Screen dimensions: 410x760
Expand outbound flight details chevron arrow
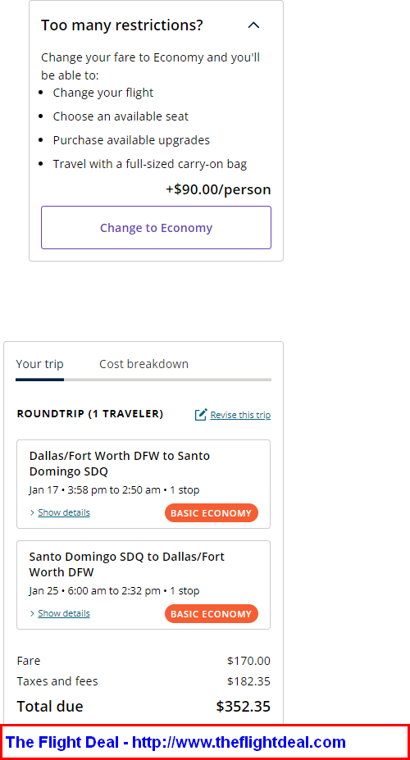(x=33, y=512)
